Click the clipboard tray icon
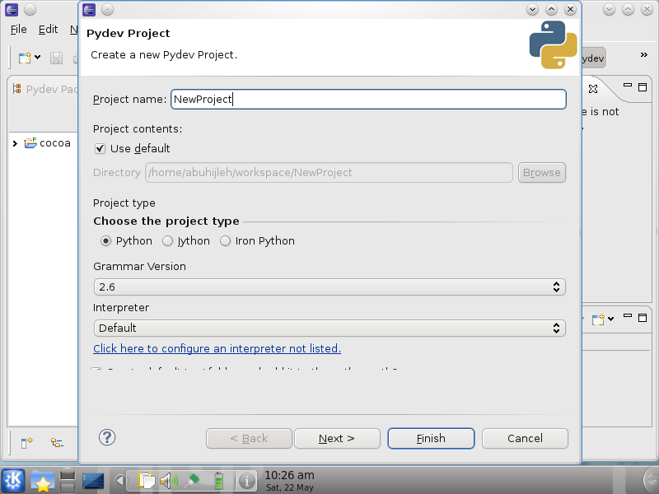The width and height of the screenshot is (659, 494). pos(147,480)
